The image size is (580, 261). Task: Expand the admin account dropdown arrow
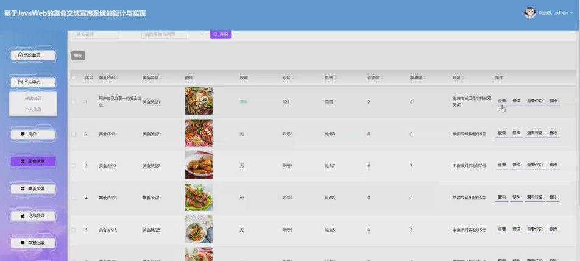[572, 13]
